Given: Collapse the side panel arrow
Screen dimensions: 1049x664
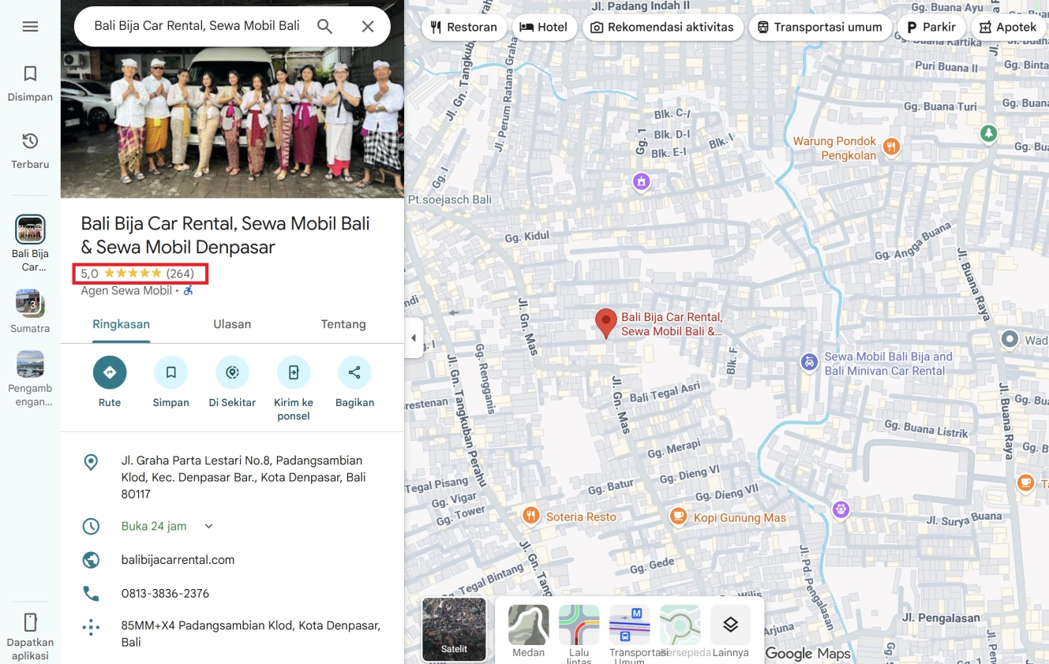Looking at the screenshot, I should (x=414, y=338).
